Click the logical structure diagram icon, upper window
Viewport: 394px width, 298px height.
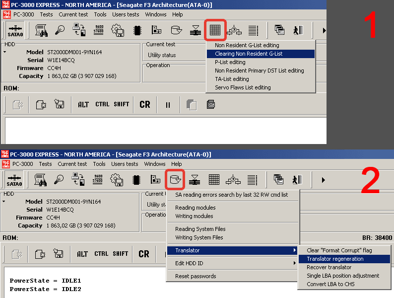tap(234, 30)
